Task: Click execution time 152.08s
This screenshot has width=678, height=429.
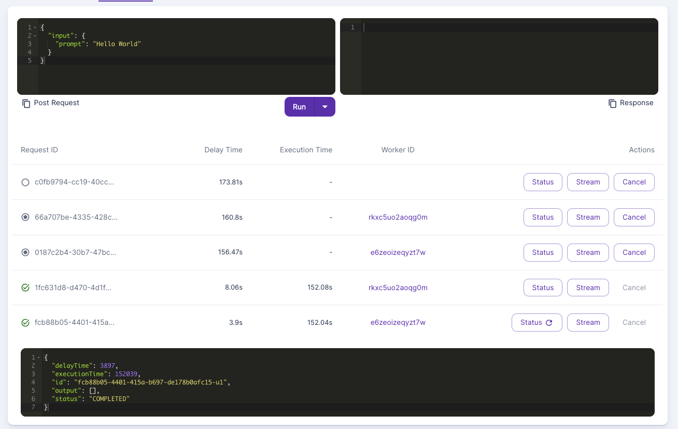Action: coord(320,288)
